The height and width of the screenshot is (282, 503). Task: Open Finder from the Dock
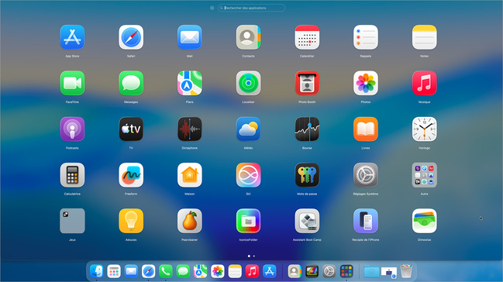[97, 271]
